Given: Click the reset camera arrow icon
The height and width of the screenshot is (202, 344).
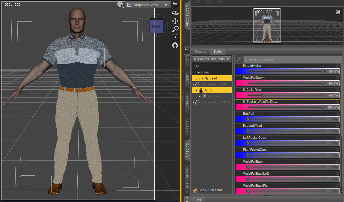Looking at the screenshot, I should [x=175, y=45].
